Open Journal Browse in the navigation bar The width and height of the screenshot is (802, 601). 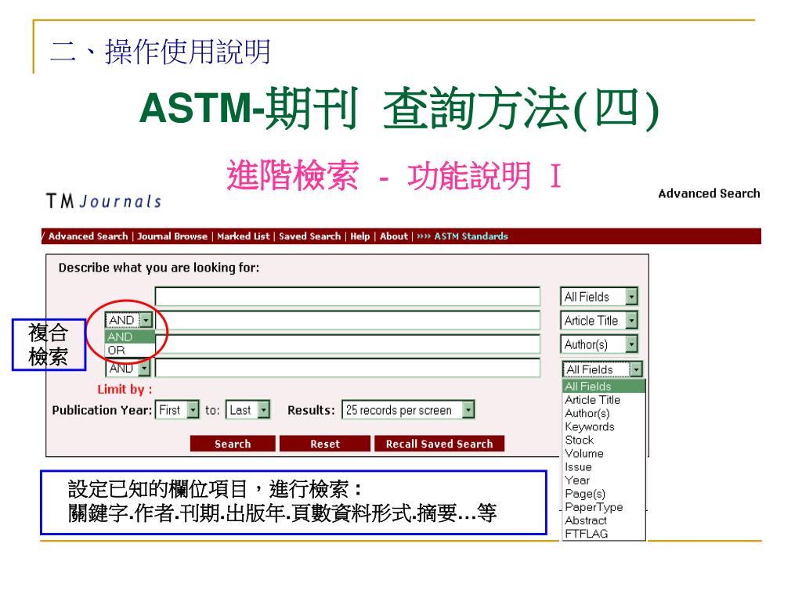[x=172, y=236]
